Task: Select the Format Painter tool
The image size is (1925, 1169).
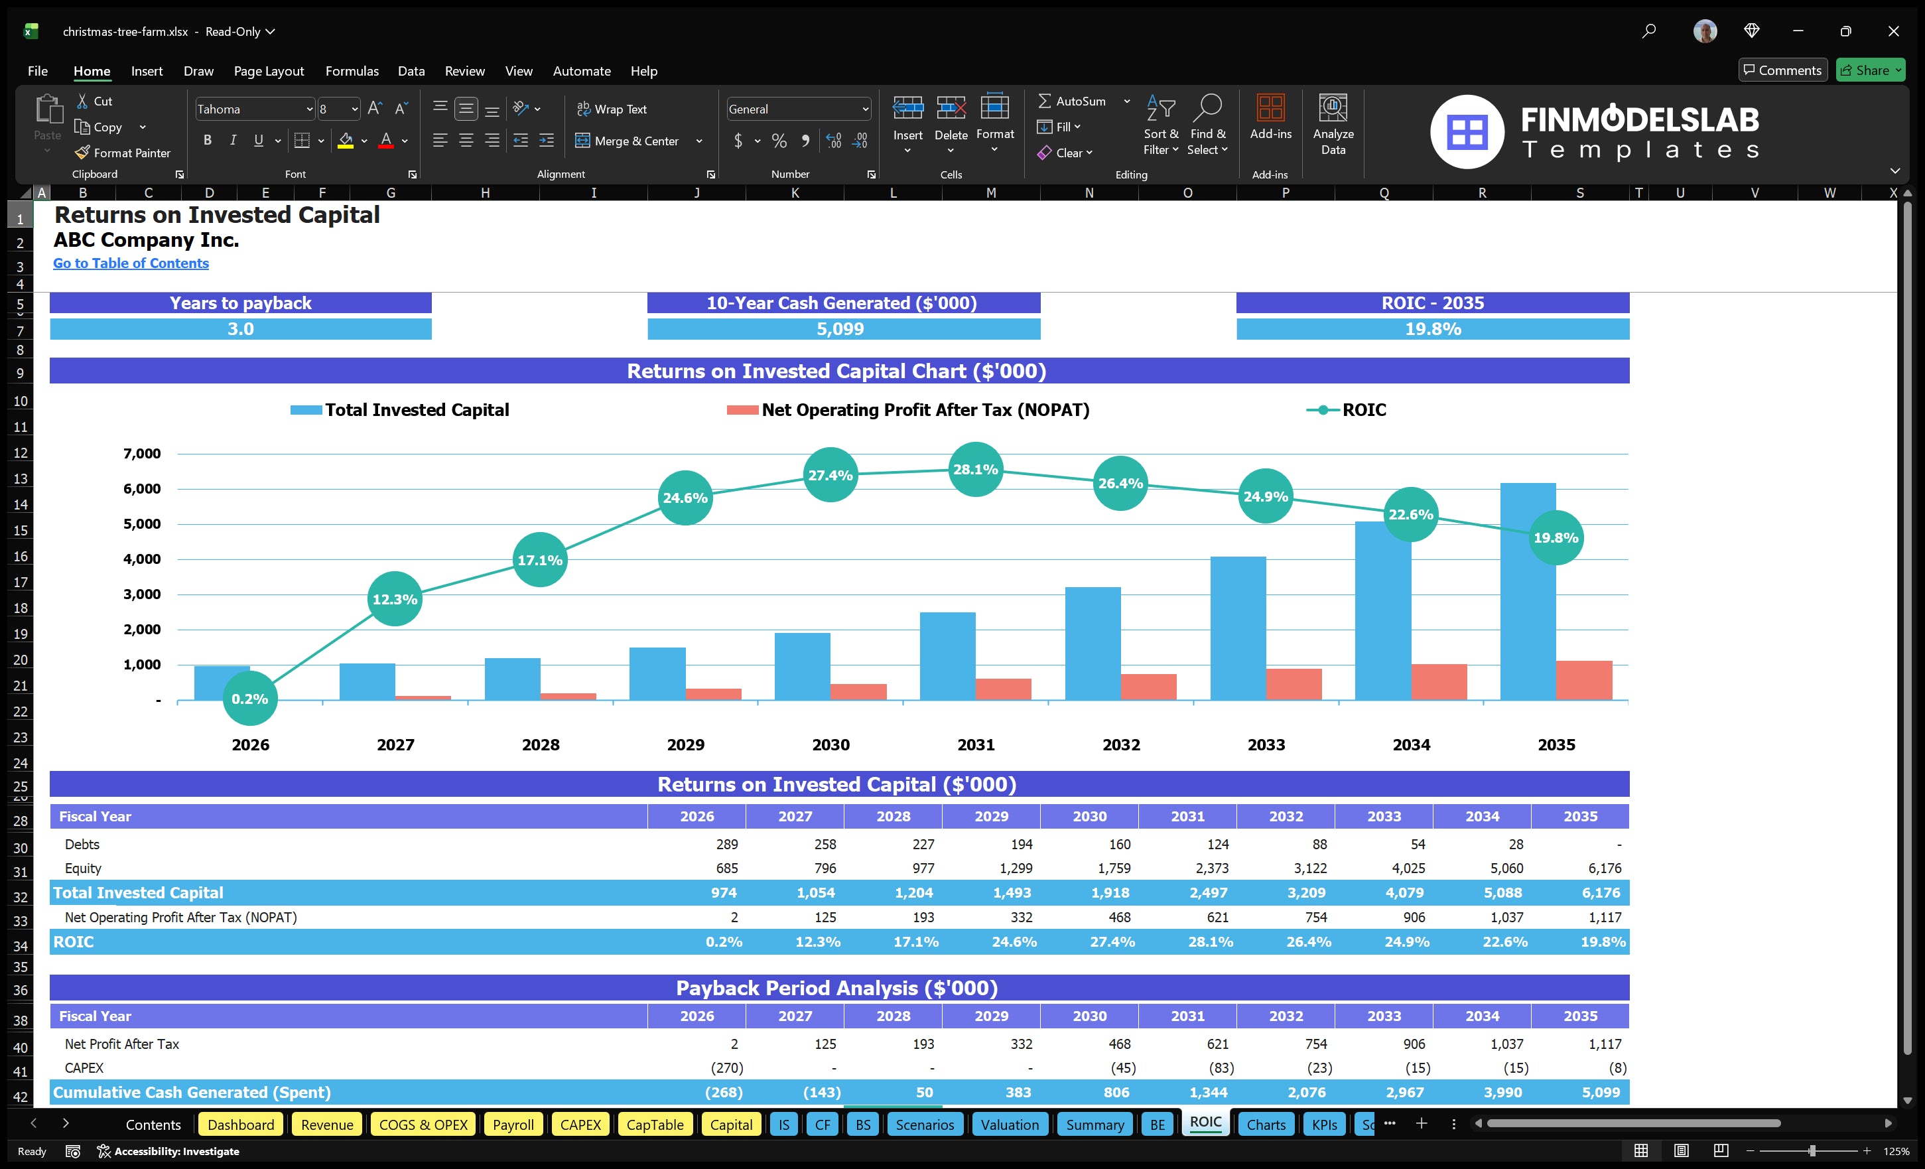Action: (123, 153)
